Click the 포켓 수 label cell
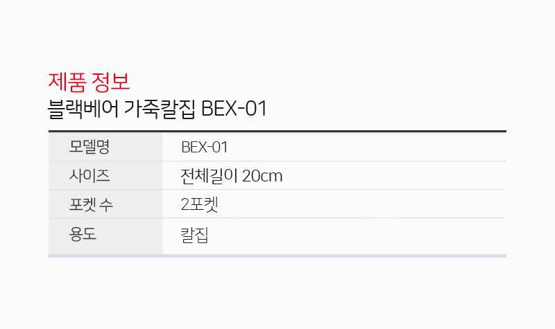555x329 pixels. (105, 204)
